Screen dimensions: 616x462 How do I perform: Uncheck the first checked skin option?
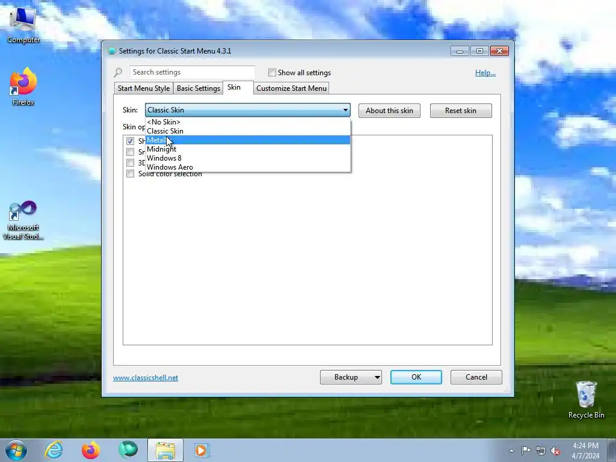[130, 141]
